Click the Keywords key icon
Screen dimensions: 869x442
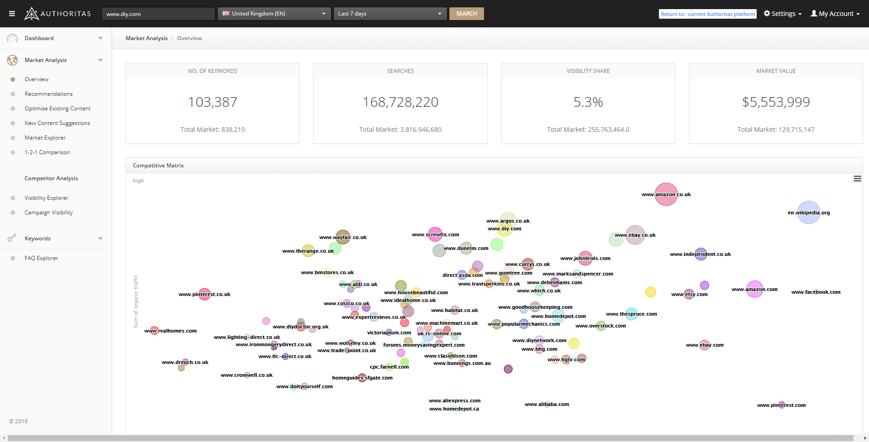(x=12, y=238)
